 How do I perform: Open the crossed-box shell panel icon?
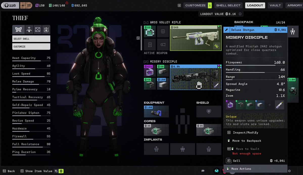click(37, 29)
